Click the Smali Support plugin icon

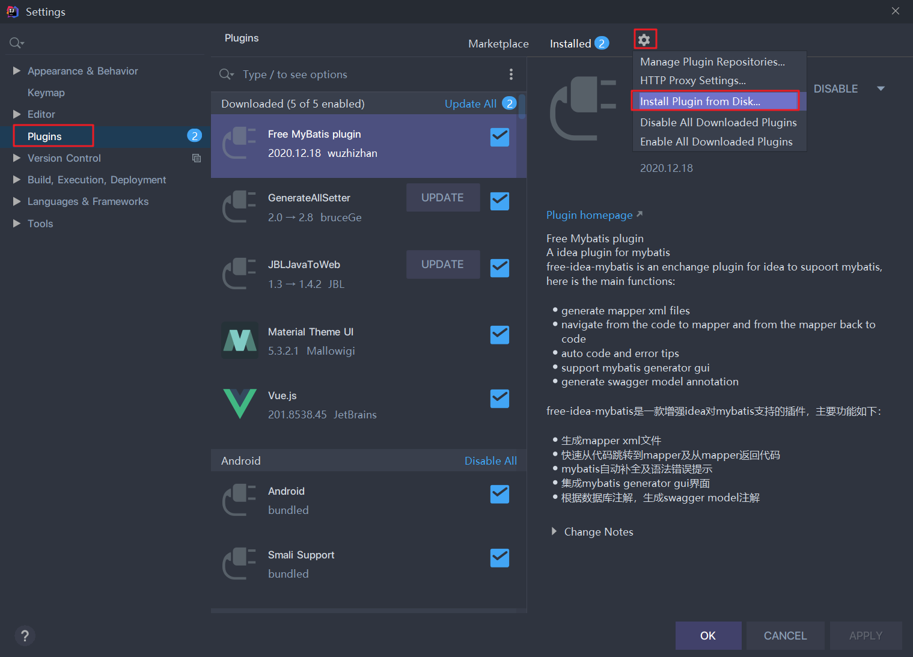[239, 564]
